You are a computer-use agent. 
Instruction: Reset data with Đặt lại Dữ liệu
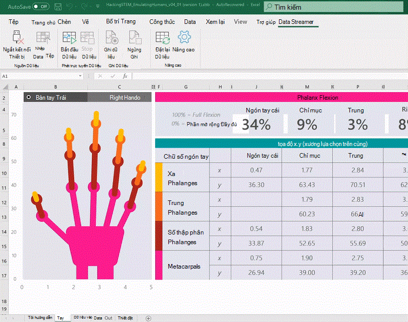point(163,38)
